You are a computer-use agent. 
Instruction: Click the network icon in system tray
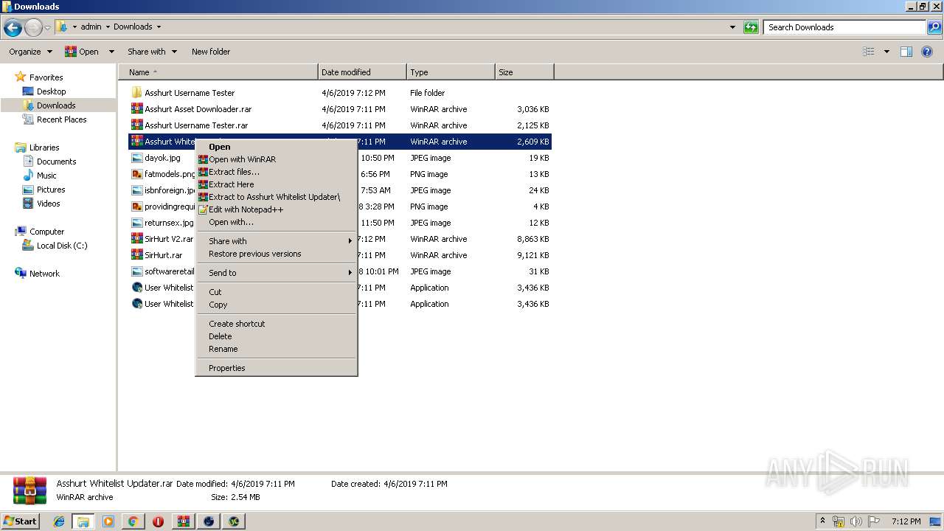[839, 521]
